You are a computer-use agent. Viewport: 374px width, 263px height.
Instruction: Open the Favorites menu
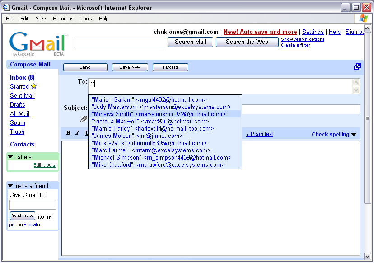(63, 19)
